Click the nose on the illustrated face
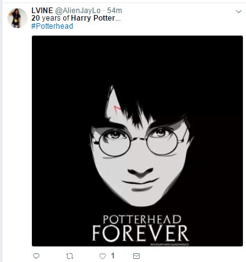The width and height of the screenshot is (246, 262). tap(140, 171)
